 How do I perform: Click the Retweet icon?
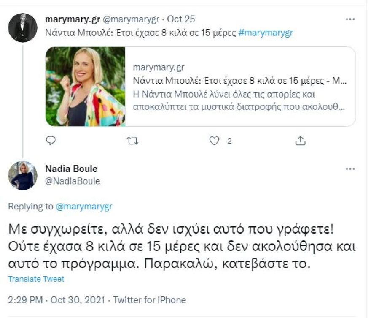pos(133,140)
